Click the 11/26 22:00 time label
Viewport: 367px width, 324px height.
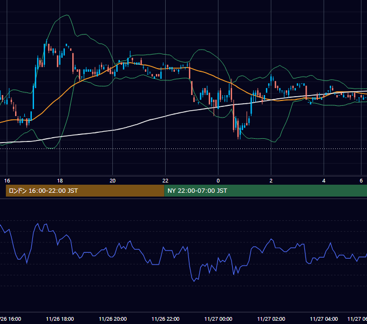click(x=166, y=319)
